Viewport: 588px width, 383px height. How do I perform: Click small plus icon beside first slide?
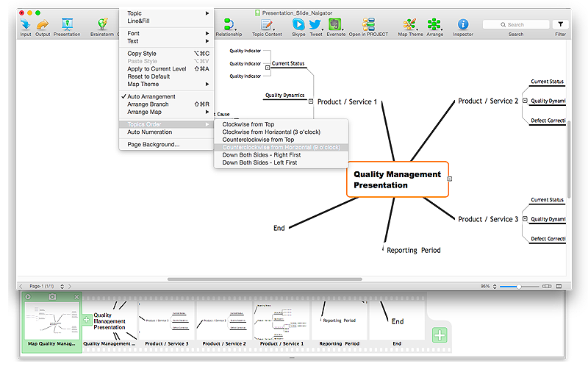(x=86, y=320)
